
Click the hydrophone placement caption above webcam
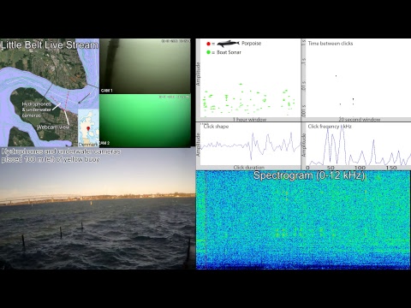click(61, 156)
